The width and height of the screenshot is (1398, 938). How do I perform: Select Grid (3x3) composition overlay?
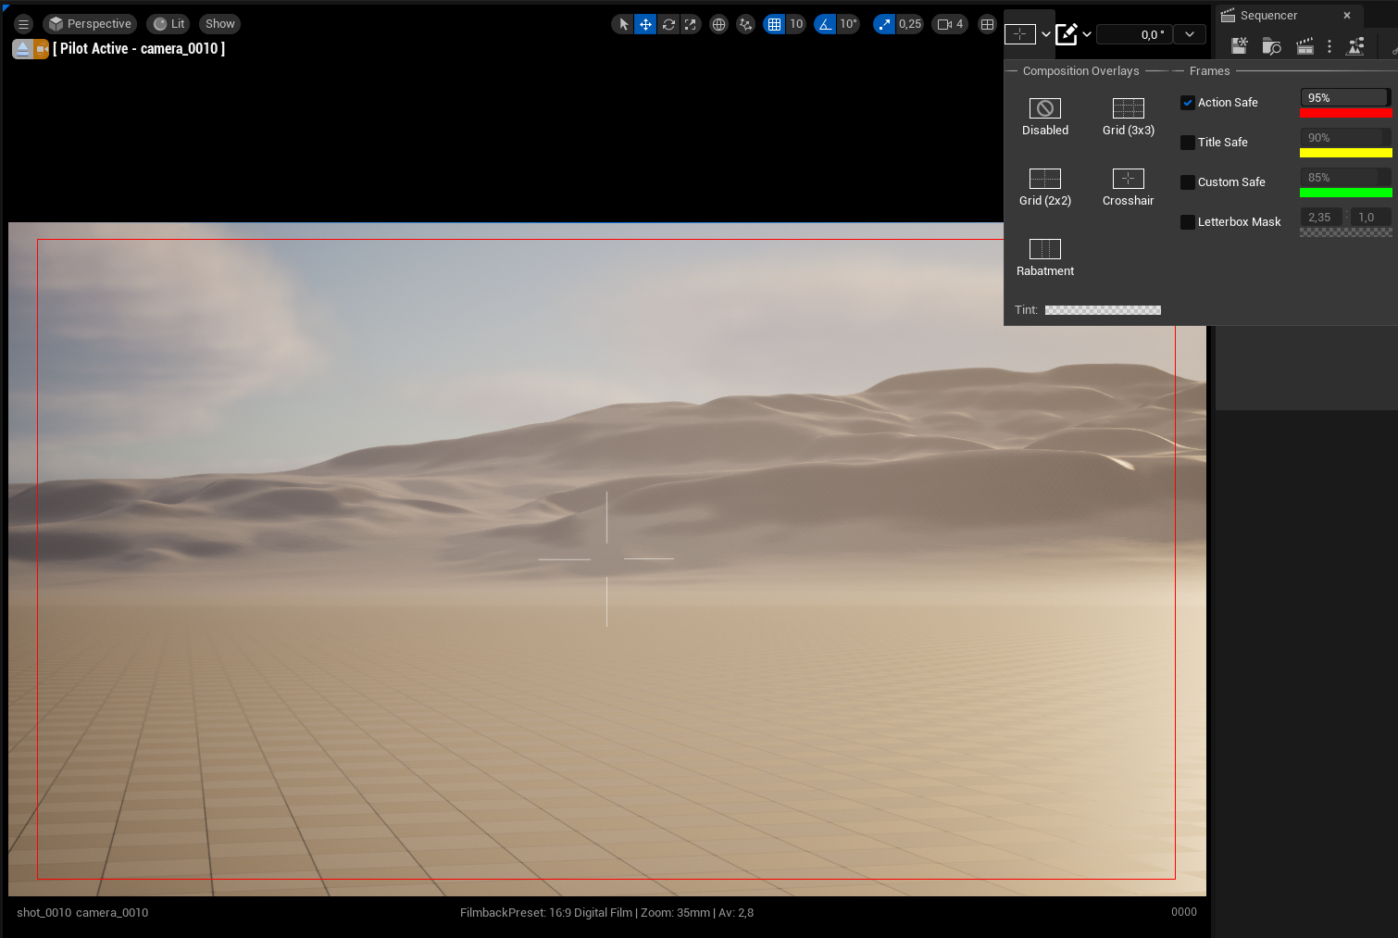(1129, 118)
